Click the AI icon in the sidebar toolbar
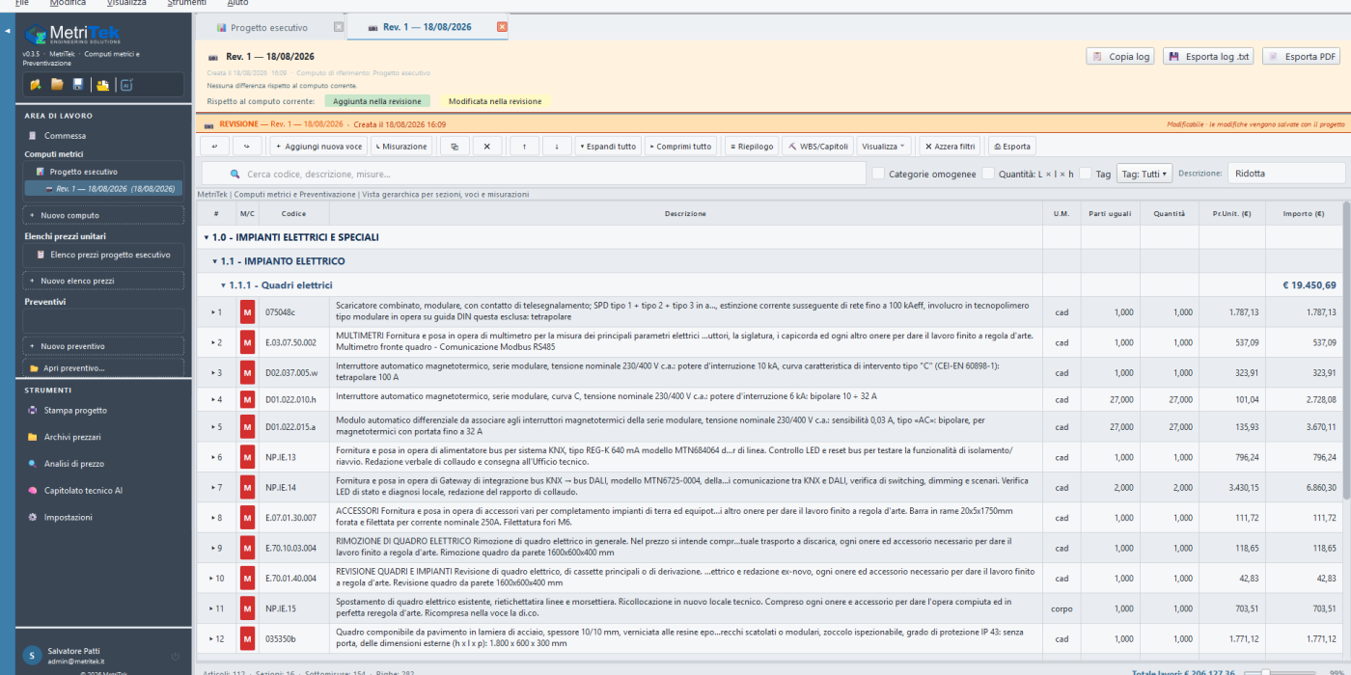This screenshot has width=1351, height=675. pos(126,85)
